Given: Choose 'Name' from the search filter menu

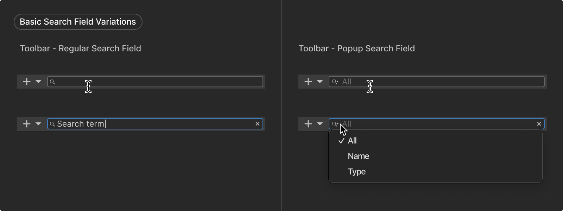Looking at the screenshot, I should tap(359, 156).
